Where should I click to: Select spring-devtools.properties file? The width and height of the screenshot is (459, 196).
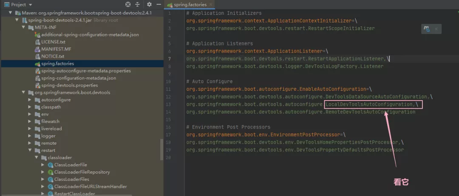(69, 85)
